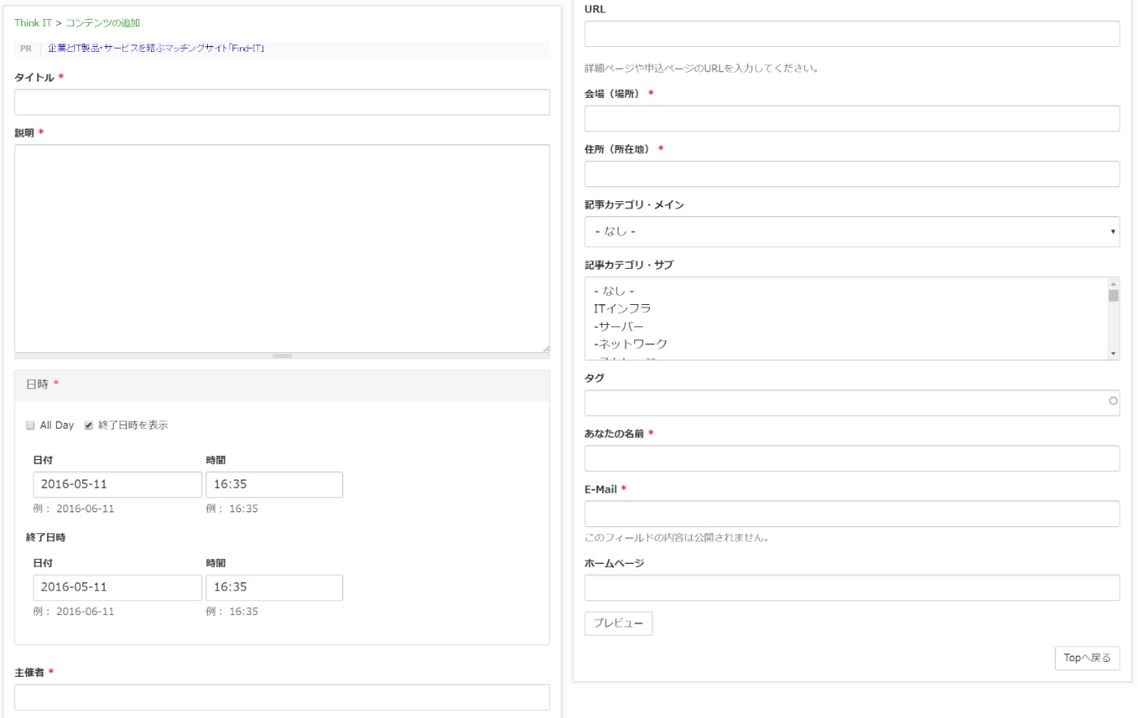Select -ネットワーク in the sub-category list
Viewport: 1138px width, 718px height.
tap(630, 344)
